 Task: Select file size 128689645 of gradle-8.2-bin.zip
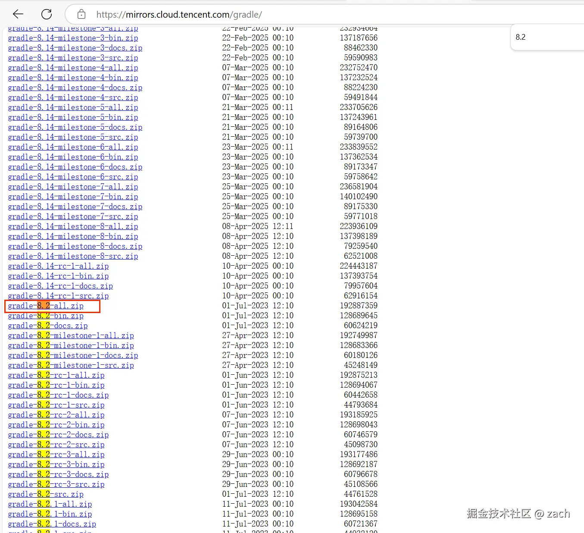359,316
